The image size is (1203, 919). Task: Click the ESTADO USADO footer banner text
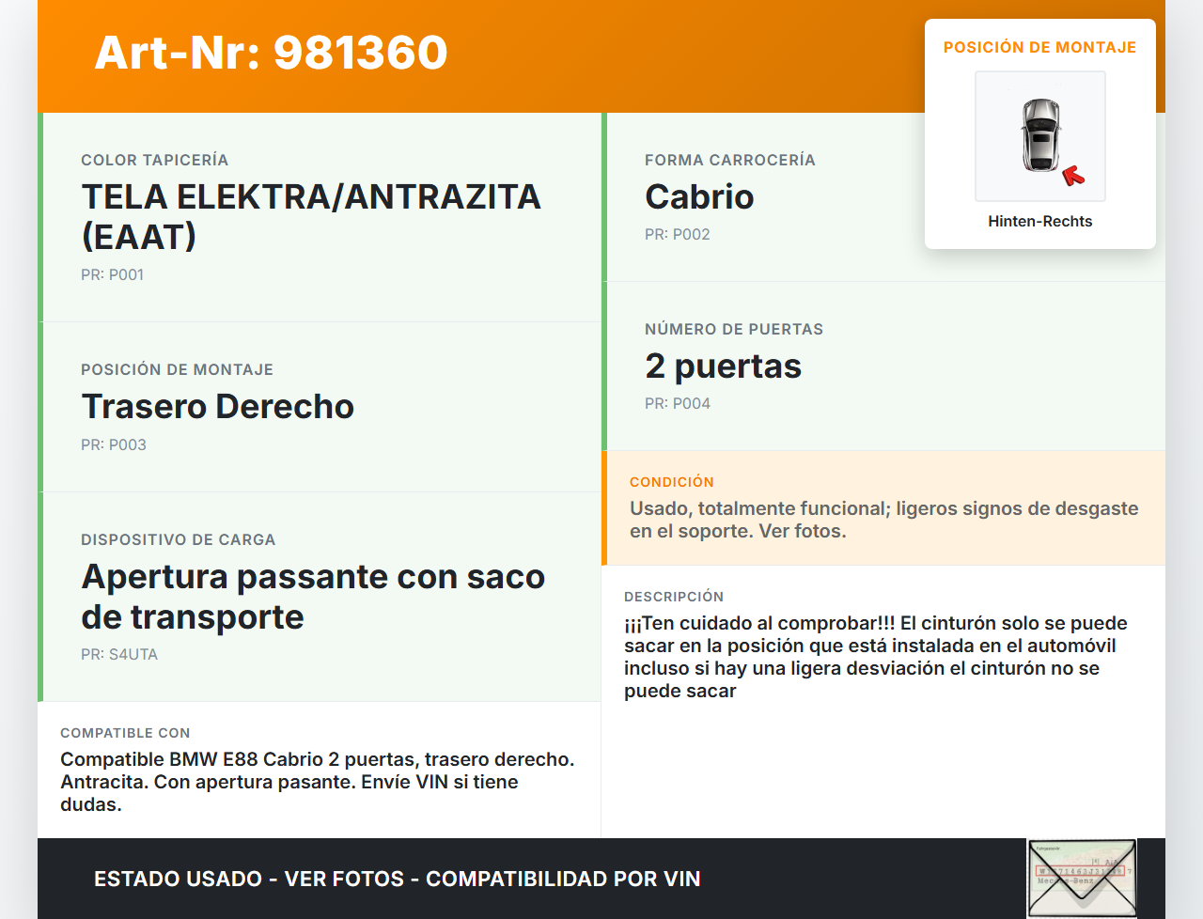click(x=397, y=879)
